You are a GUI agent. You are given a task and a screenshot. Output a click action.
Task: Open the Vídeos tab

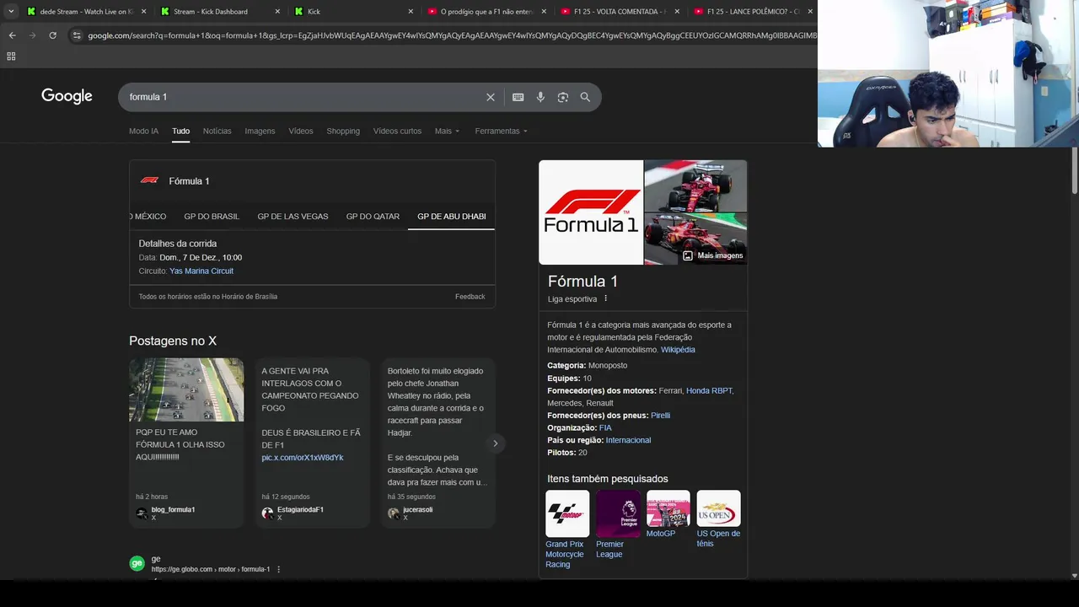pos(301,131)
